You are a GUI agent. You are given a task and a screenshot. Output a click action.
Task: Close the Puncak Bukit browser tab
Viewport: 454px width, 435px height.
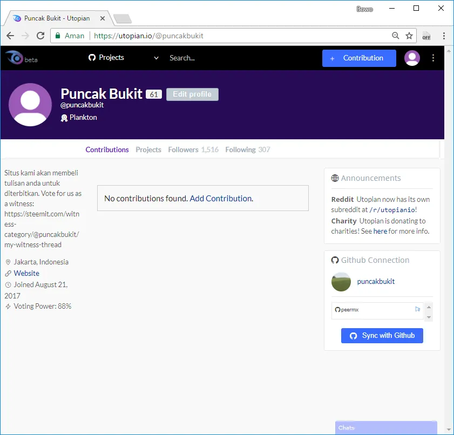point(103,18)
